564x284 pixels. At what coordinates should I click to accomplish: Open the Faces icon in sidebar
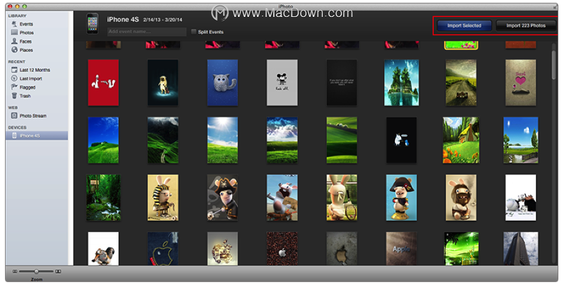tap(14, 41)
